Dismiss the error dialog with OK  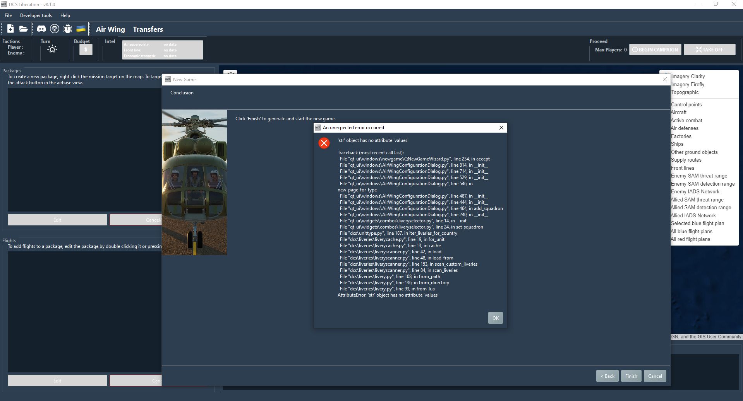coord(495,317)
